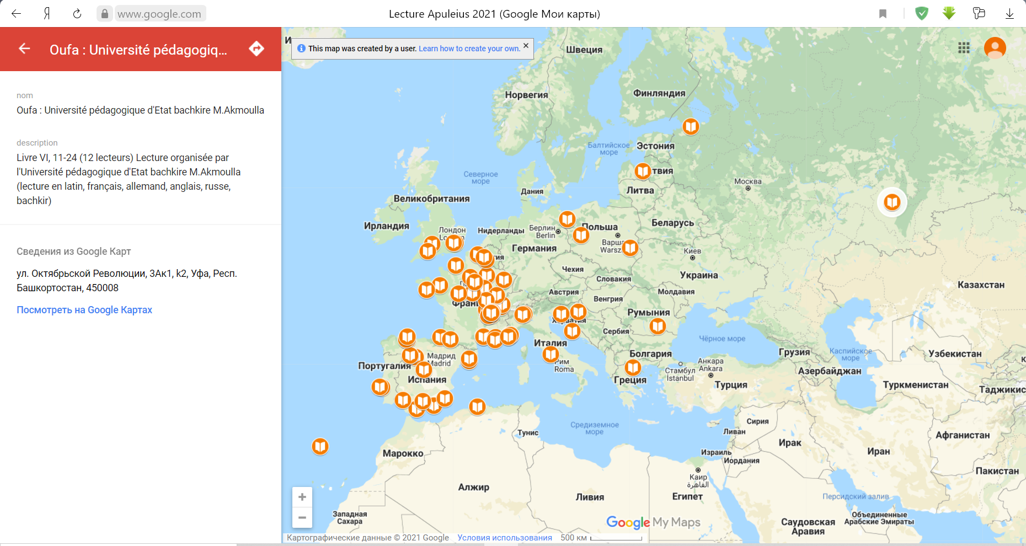
Task: Bookmark this page using the bookmark icon
Action: point(883,14)
